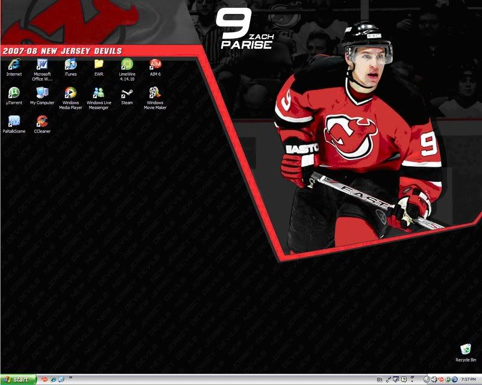This screenshot has height=385, width=482.
Task: Open the language bar options arrow
Action: (412, 381)
